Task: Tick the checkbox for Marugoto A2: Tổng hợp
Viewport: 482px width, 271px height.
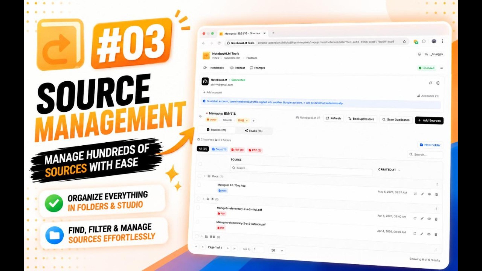Action: 198,184
